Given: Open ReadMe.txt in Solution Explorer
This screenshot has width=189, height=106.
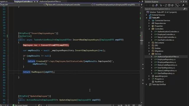Looking at the screenshot, I should tap(159, 82).
